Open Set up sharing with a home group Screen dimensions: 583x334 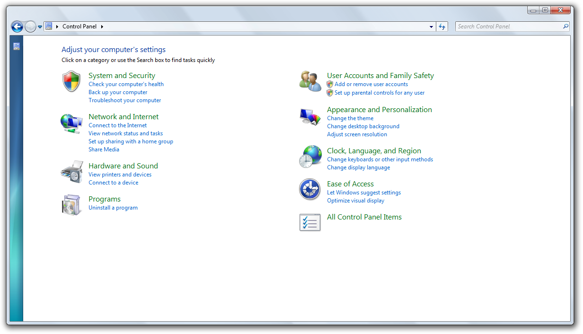pos(131,141)
